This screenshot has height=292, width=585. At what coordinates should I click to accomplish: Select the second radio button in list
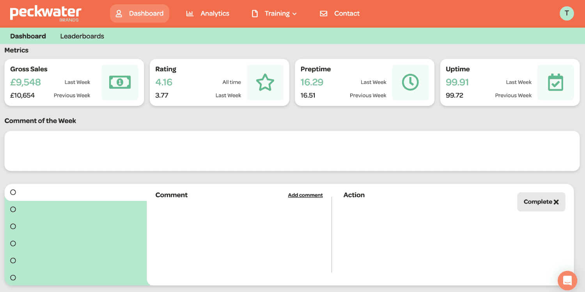(x=13, y=209)
